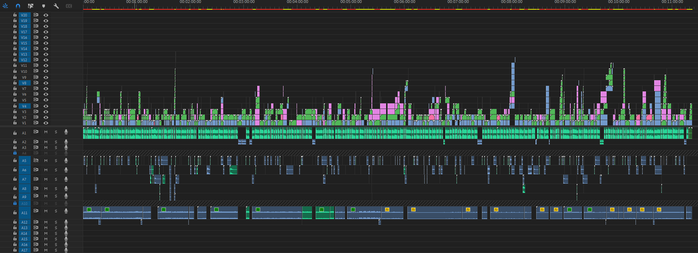The width and height of the screenshot is (698, 253).
Task: Toggle sync lock on track V15
Action: click(x=35, y=43)
